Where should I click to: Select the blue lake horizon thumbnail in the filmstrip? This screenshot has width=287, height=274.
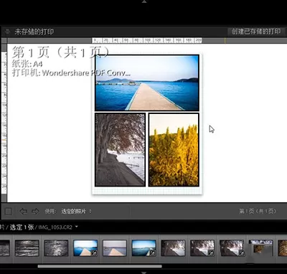click(143, 248)
